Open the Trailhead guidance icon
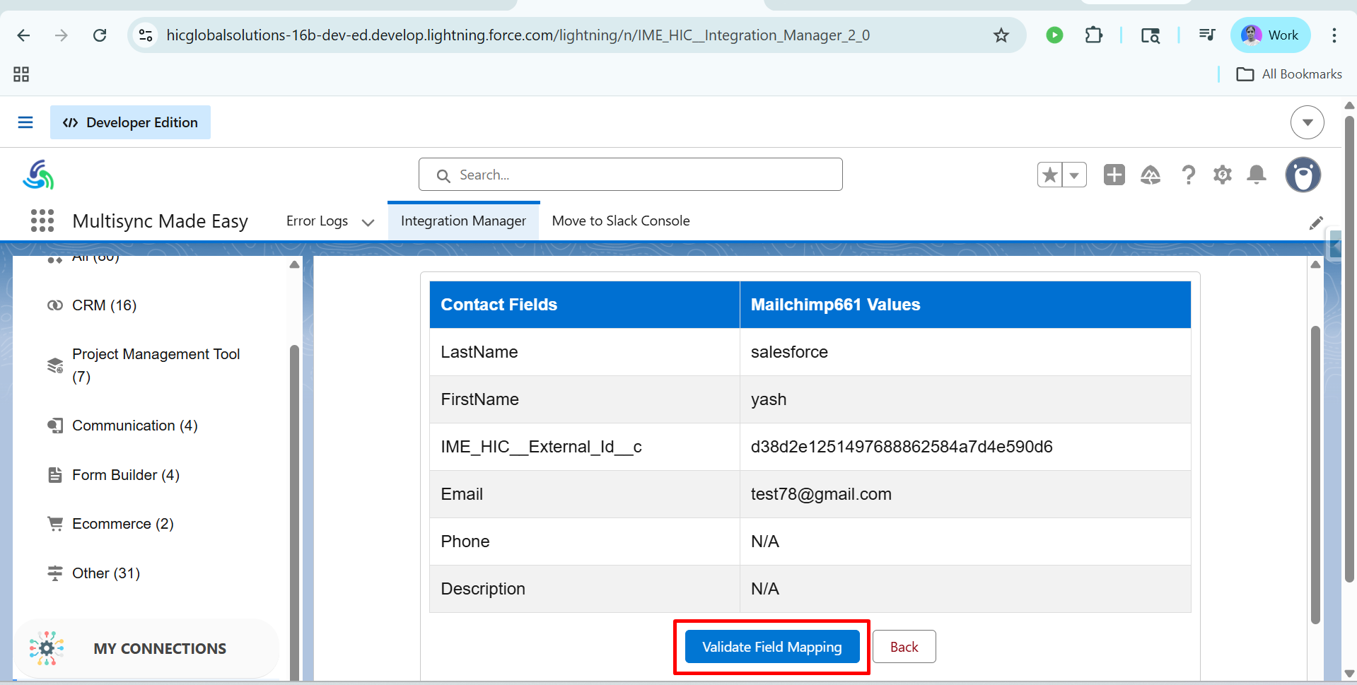 1151,175
